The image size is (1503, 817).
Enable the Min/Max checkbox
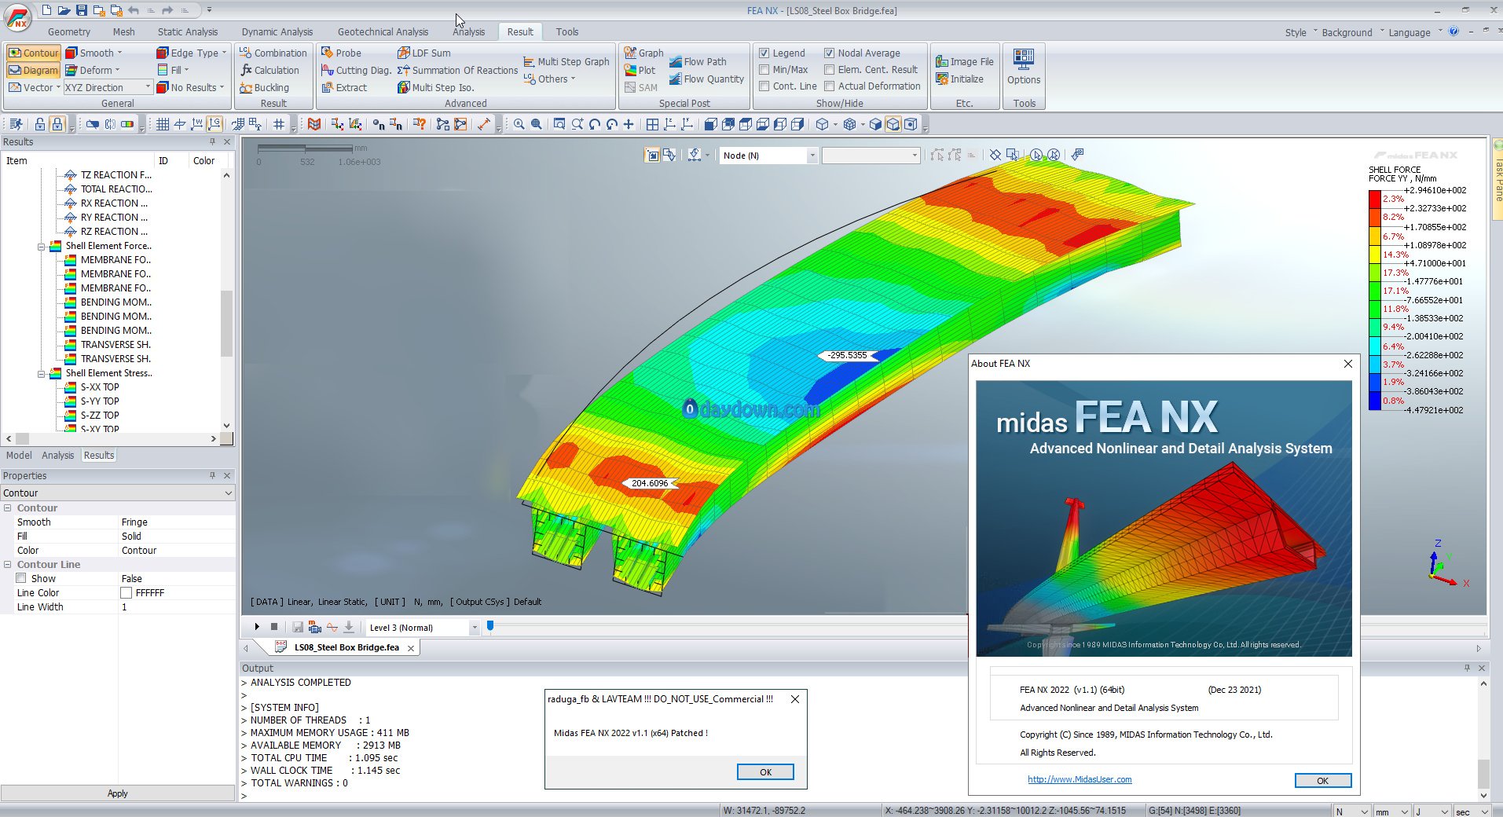pos(764,69)
